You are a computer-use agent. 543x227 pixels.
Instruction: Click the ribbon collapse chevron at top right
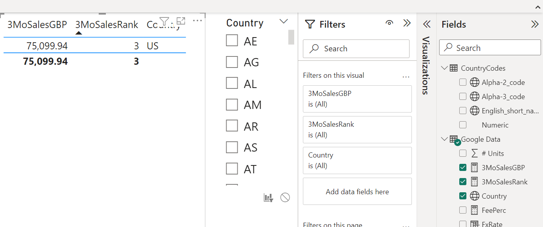pyautogui.click(x=537, y=7)
